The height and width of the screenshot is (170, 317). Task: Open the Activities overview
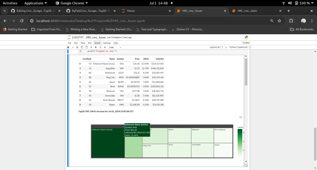coord(10,3)
